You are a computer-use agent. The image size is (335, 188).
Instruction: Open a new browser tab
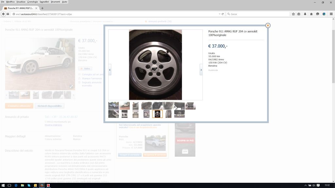(x=42, y=8)
